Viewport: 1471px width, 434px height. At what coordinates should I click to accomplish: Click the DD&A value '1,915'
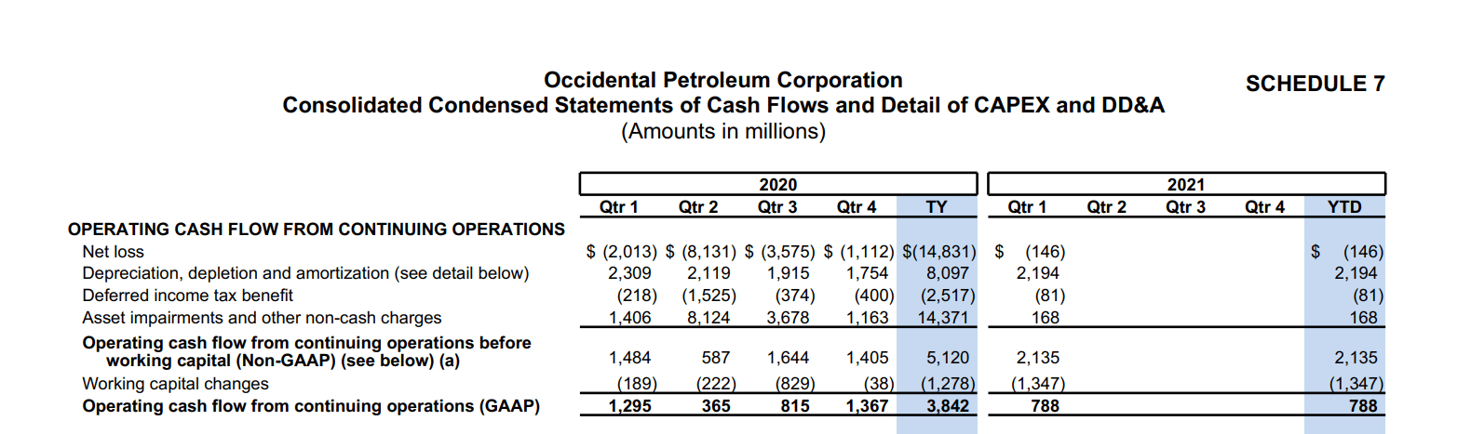point(789,273)
